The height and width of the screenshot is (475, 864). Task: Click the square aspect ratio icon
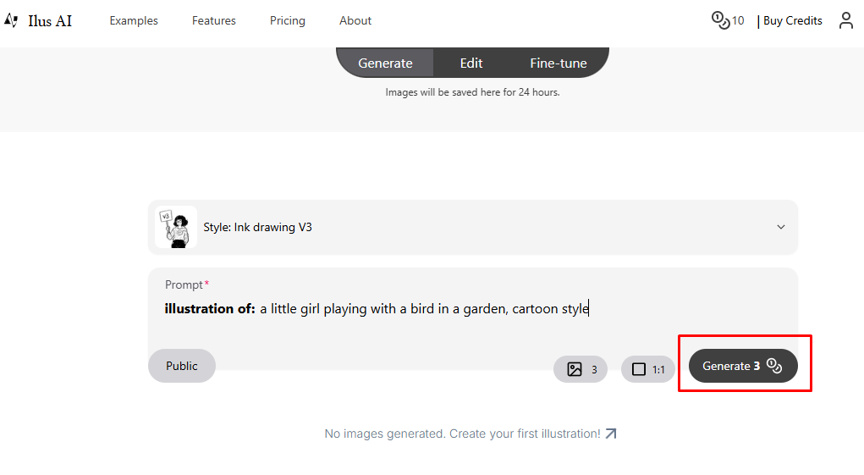(x=639, y=369)
